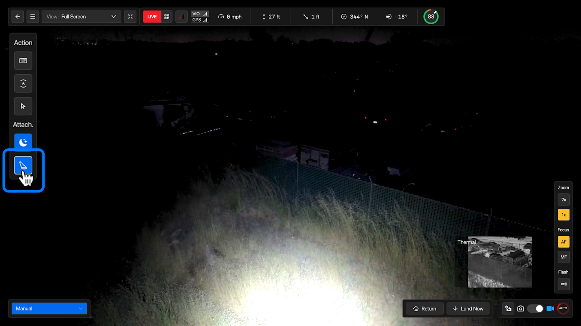The height and width of the screenshot is (326, 581).
Task: Toggle the Flash light button
Action: tap(564, 284)
